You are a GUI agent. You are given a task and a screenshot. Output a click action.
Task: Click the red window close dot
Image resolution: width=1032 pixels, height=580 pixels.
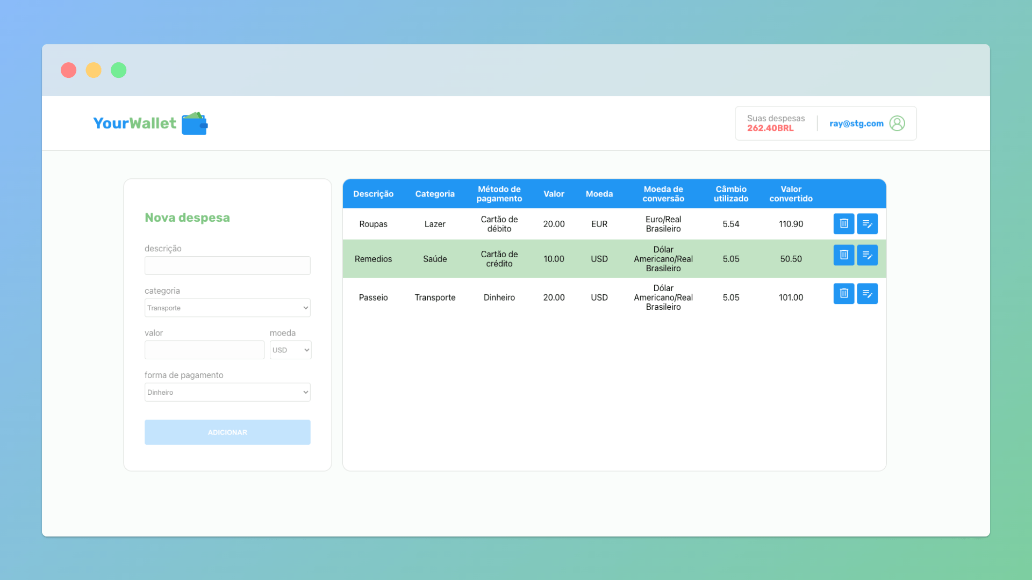tap(68, 70)
